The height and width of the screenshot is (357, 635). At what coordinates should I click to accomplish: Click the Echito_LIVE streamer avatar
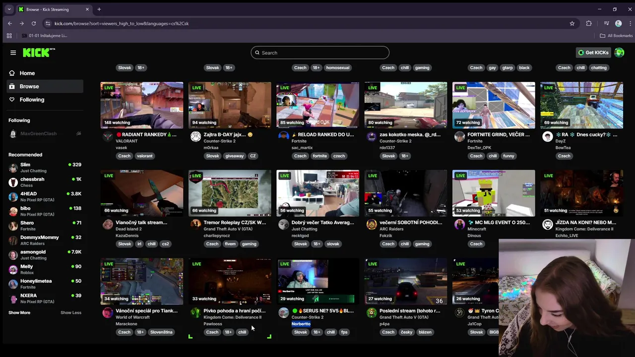click(x=547, y=225)
